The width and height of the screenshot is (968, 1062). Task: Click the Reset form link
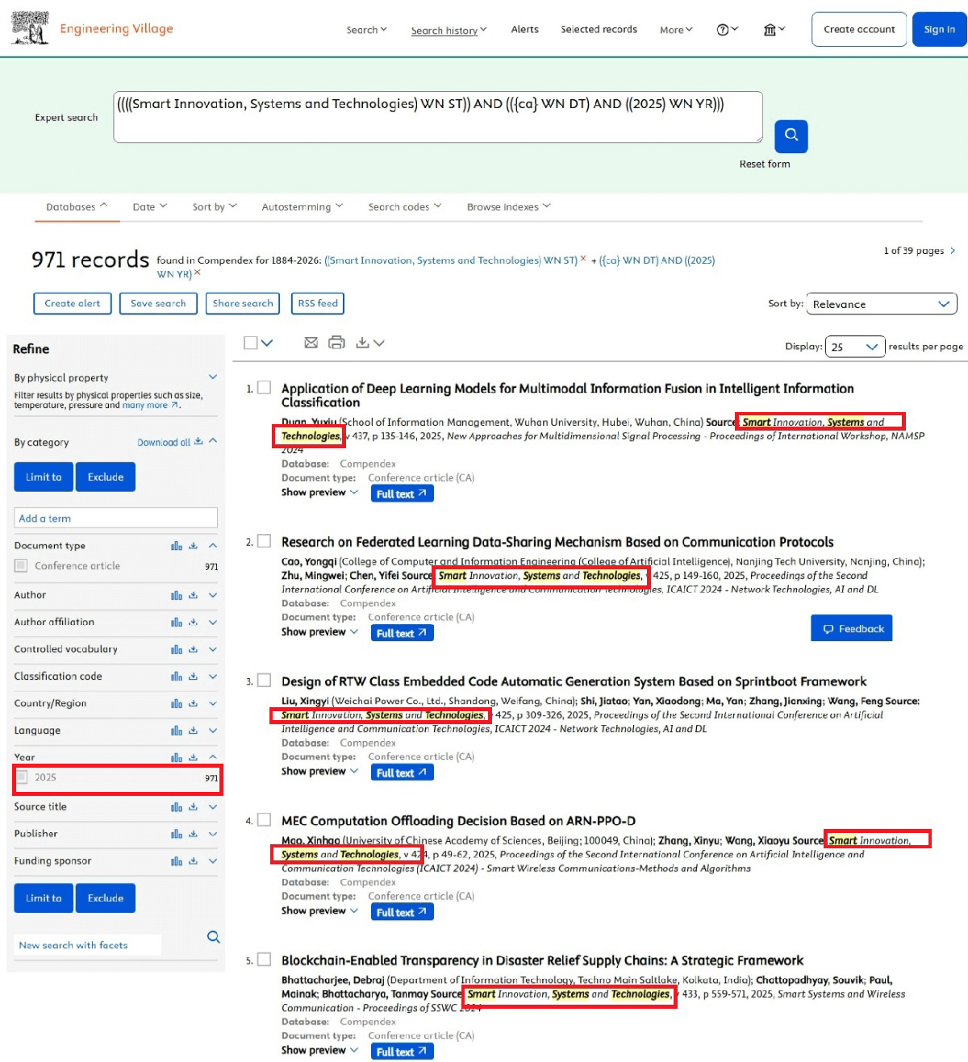pos(765,164)
